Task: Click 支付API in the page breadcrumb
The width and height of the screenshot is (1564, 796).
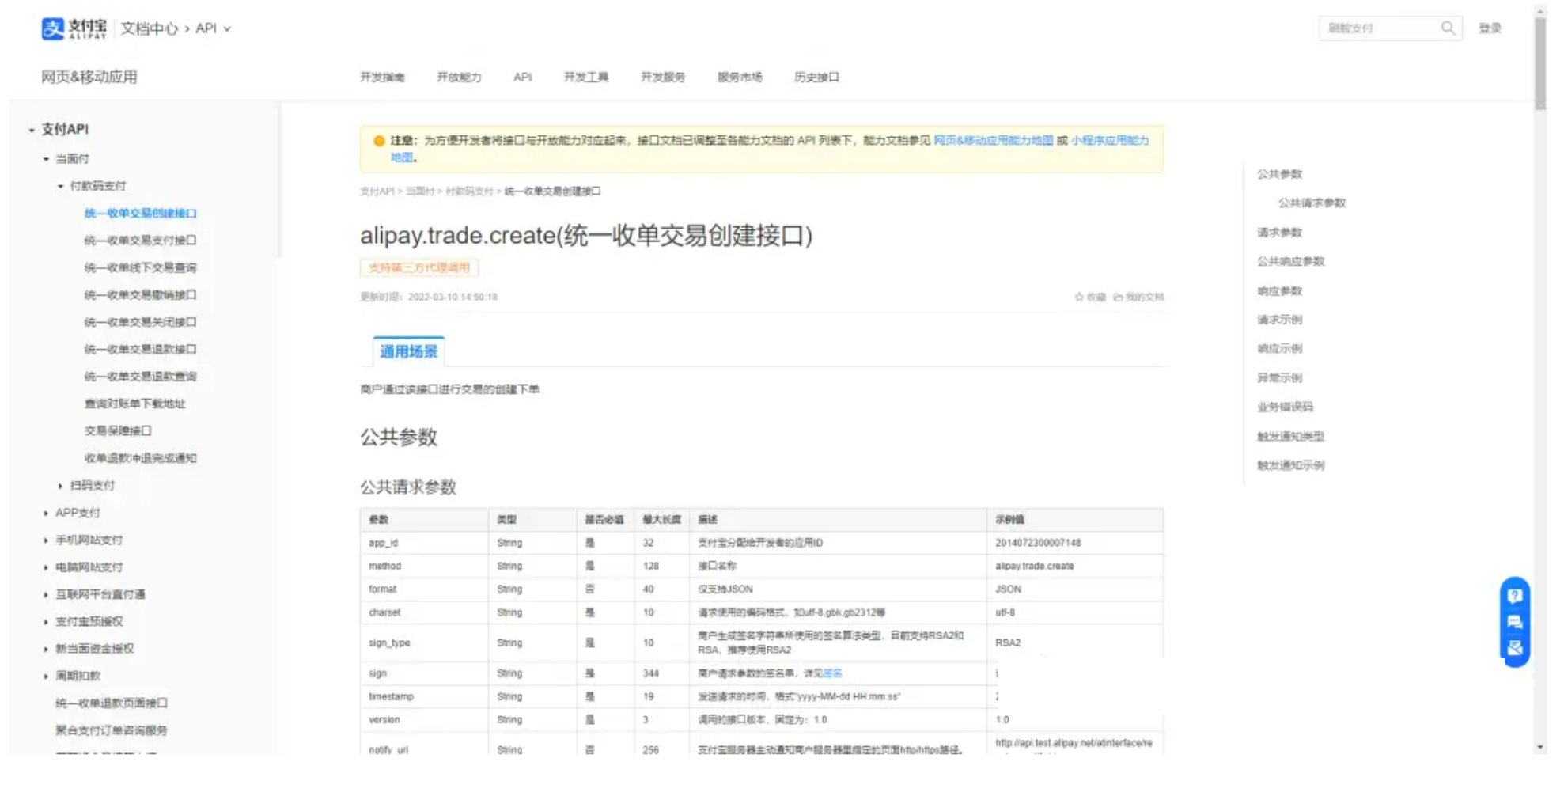Action: (377, 191)
